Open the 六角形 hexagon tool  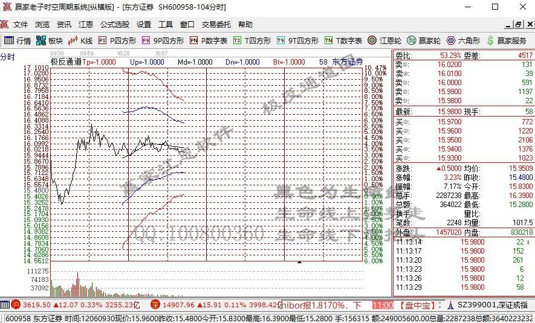463,41
